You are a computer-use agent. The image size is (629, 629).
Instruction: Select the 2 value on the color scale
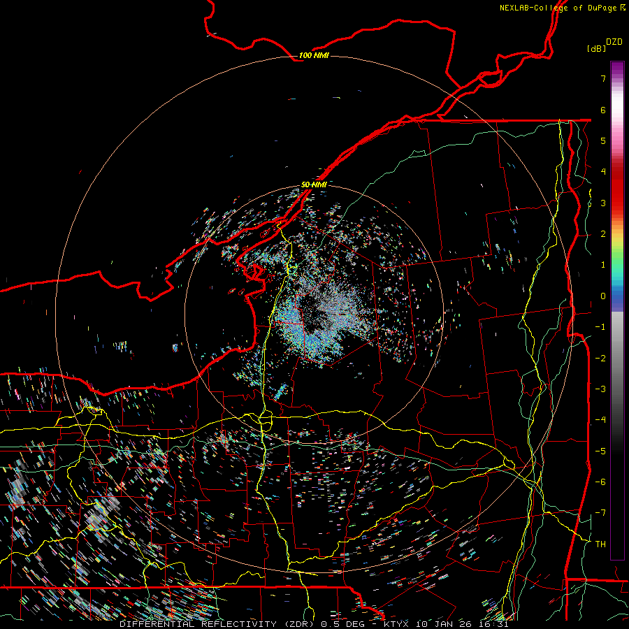(603, 234)
